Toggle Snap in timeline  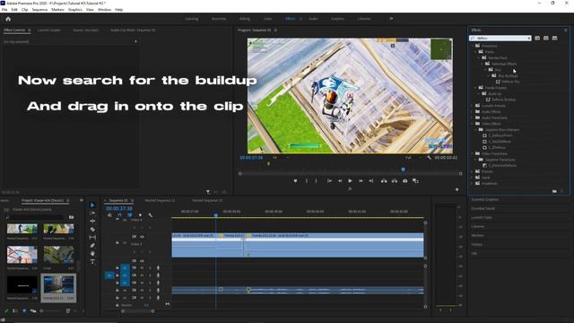click(119, 215)
